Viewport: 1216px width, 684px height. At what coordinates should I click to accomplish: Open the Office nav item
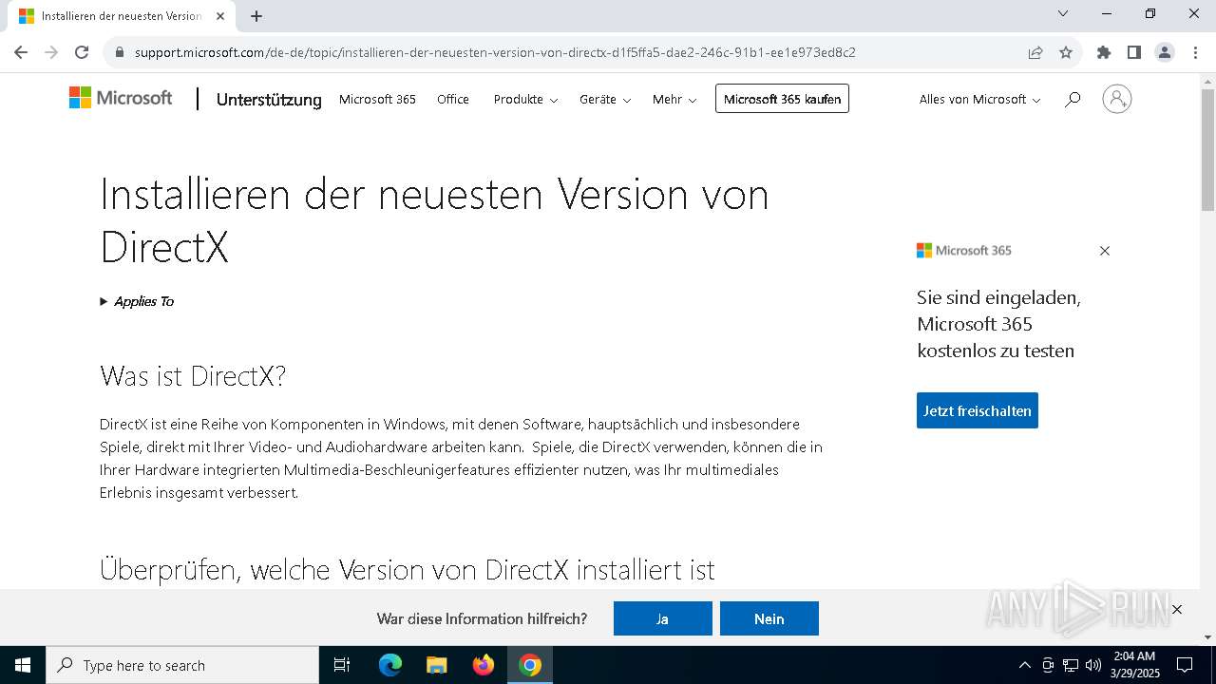click(453, 99)
